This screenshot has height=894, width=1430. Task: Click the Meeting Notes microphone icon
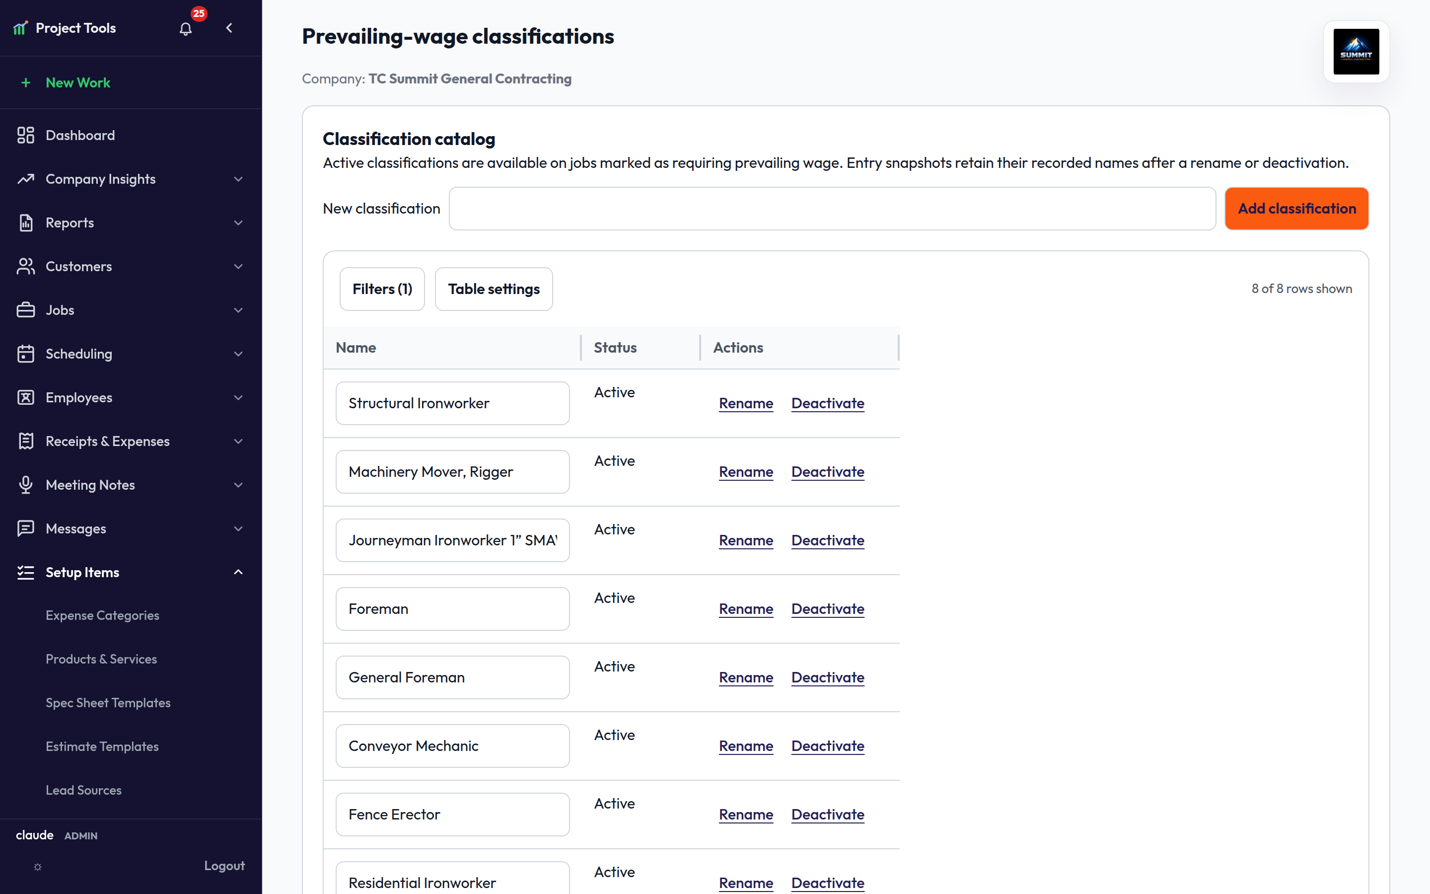pyautogui.click(x=25, y=485)
